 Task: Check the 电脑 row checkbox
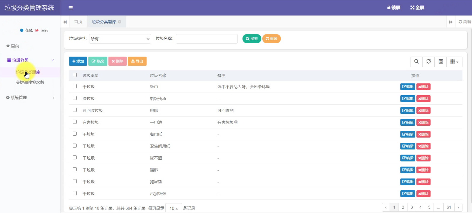[x=75, y=110]
